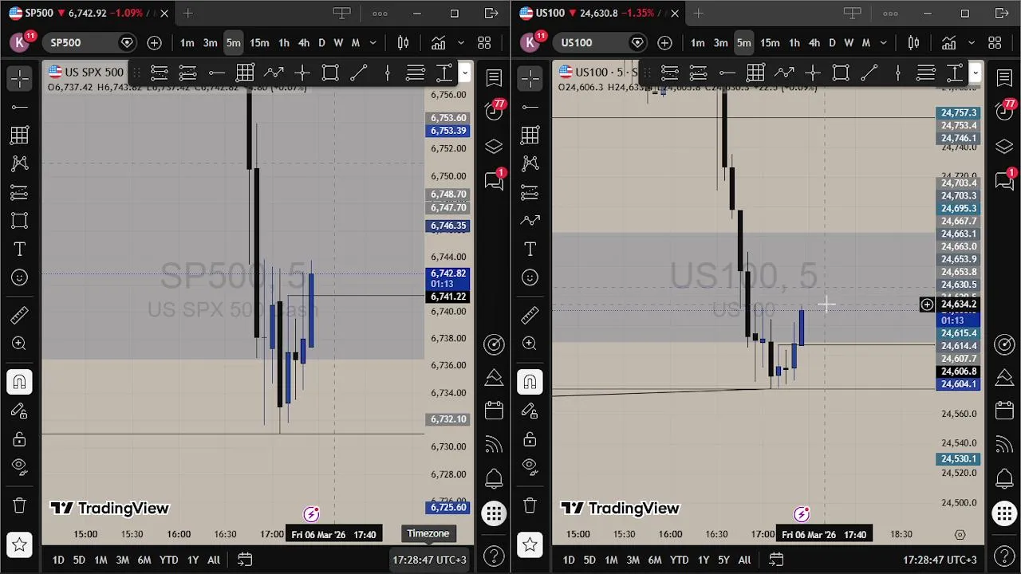The width and height of the screenshot is (1021, 574).
Task: Select the zoom-in tool in US100 window
Action: [x=530, y=344]
